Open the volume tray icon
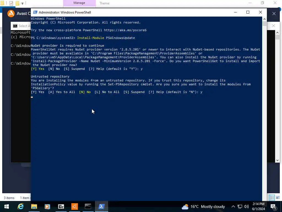 [246, 206]
